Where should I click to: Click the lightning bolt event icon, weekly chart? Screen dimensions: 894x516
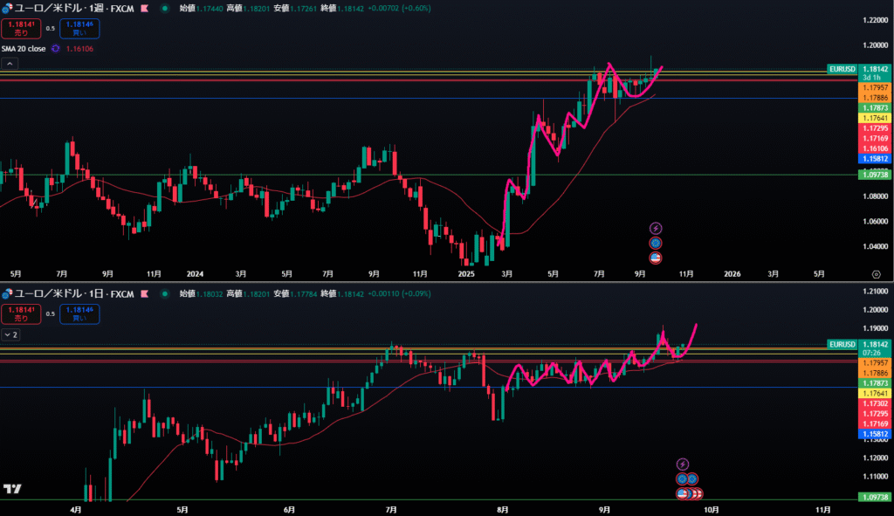(656, 229)
